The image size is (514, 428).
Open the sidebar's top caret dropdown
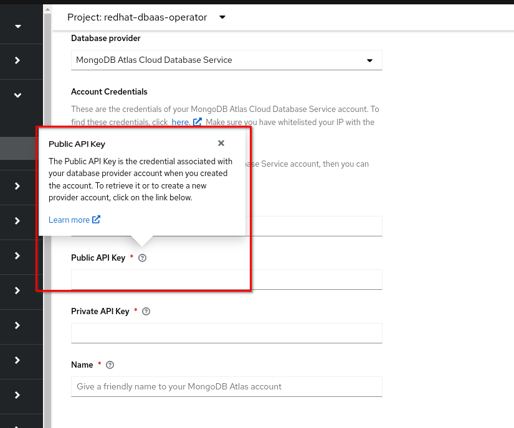point(17,26)
